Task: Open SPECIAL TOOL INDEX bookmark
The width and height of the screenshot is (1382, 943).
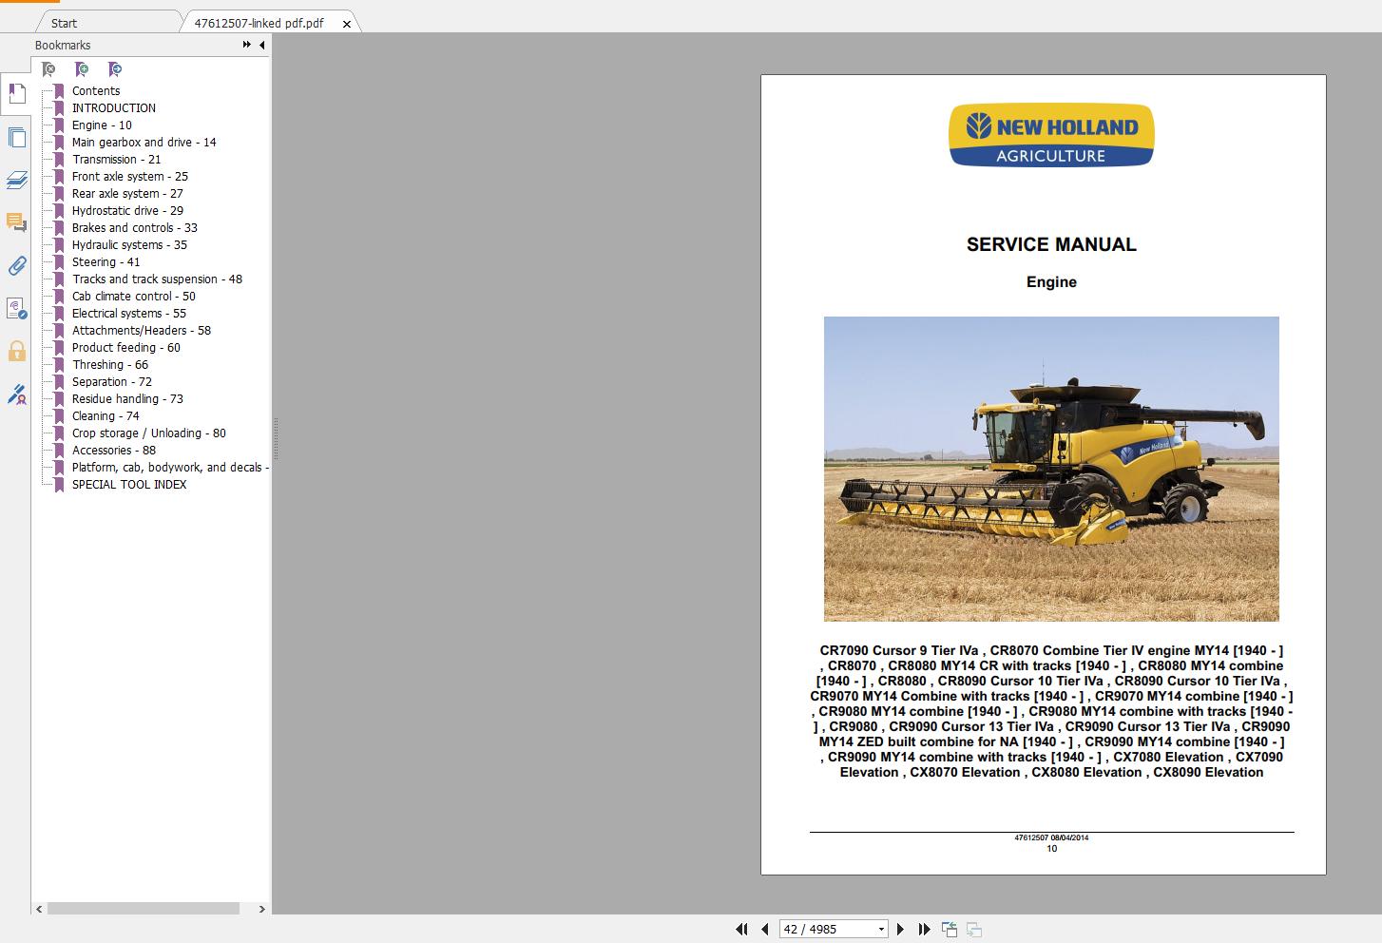Action: click(x=129, y=485)
